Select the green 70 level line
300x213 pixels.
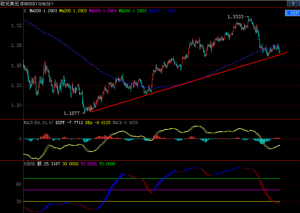[152, 178]
